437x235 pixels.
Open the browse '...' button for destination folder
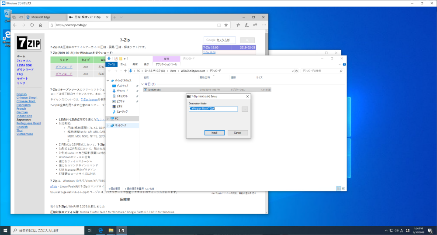pyautogui.click(x=245, y=110)
